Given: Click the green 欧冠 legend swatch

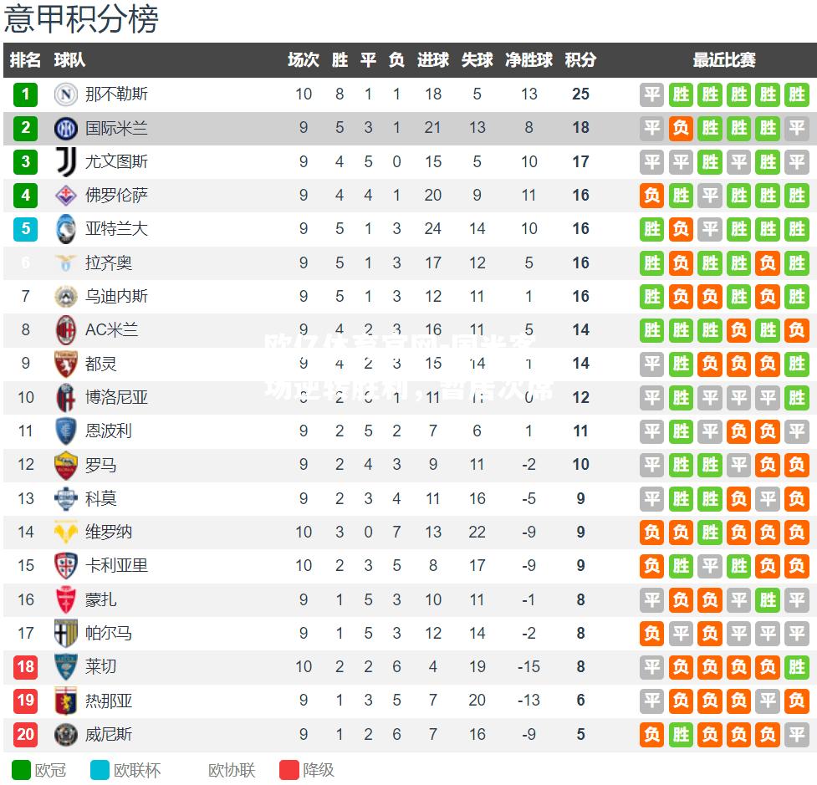Looking at the screenshot, I should point(22,770).
